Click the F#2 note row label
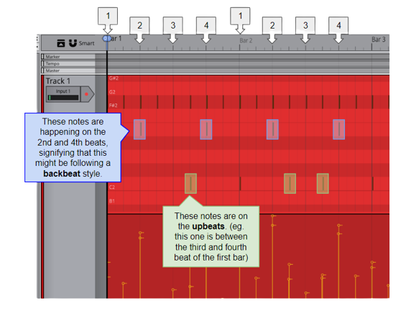The height and width of the screenshot is (313, 411). pos(114,106)
